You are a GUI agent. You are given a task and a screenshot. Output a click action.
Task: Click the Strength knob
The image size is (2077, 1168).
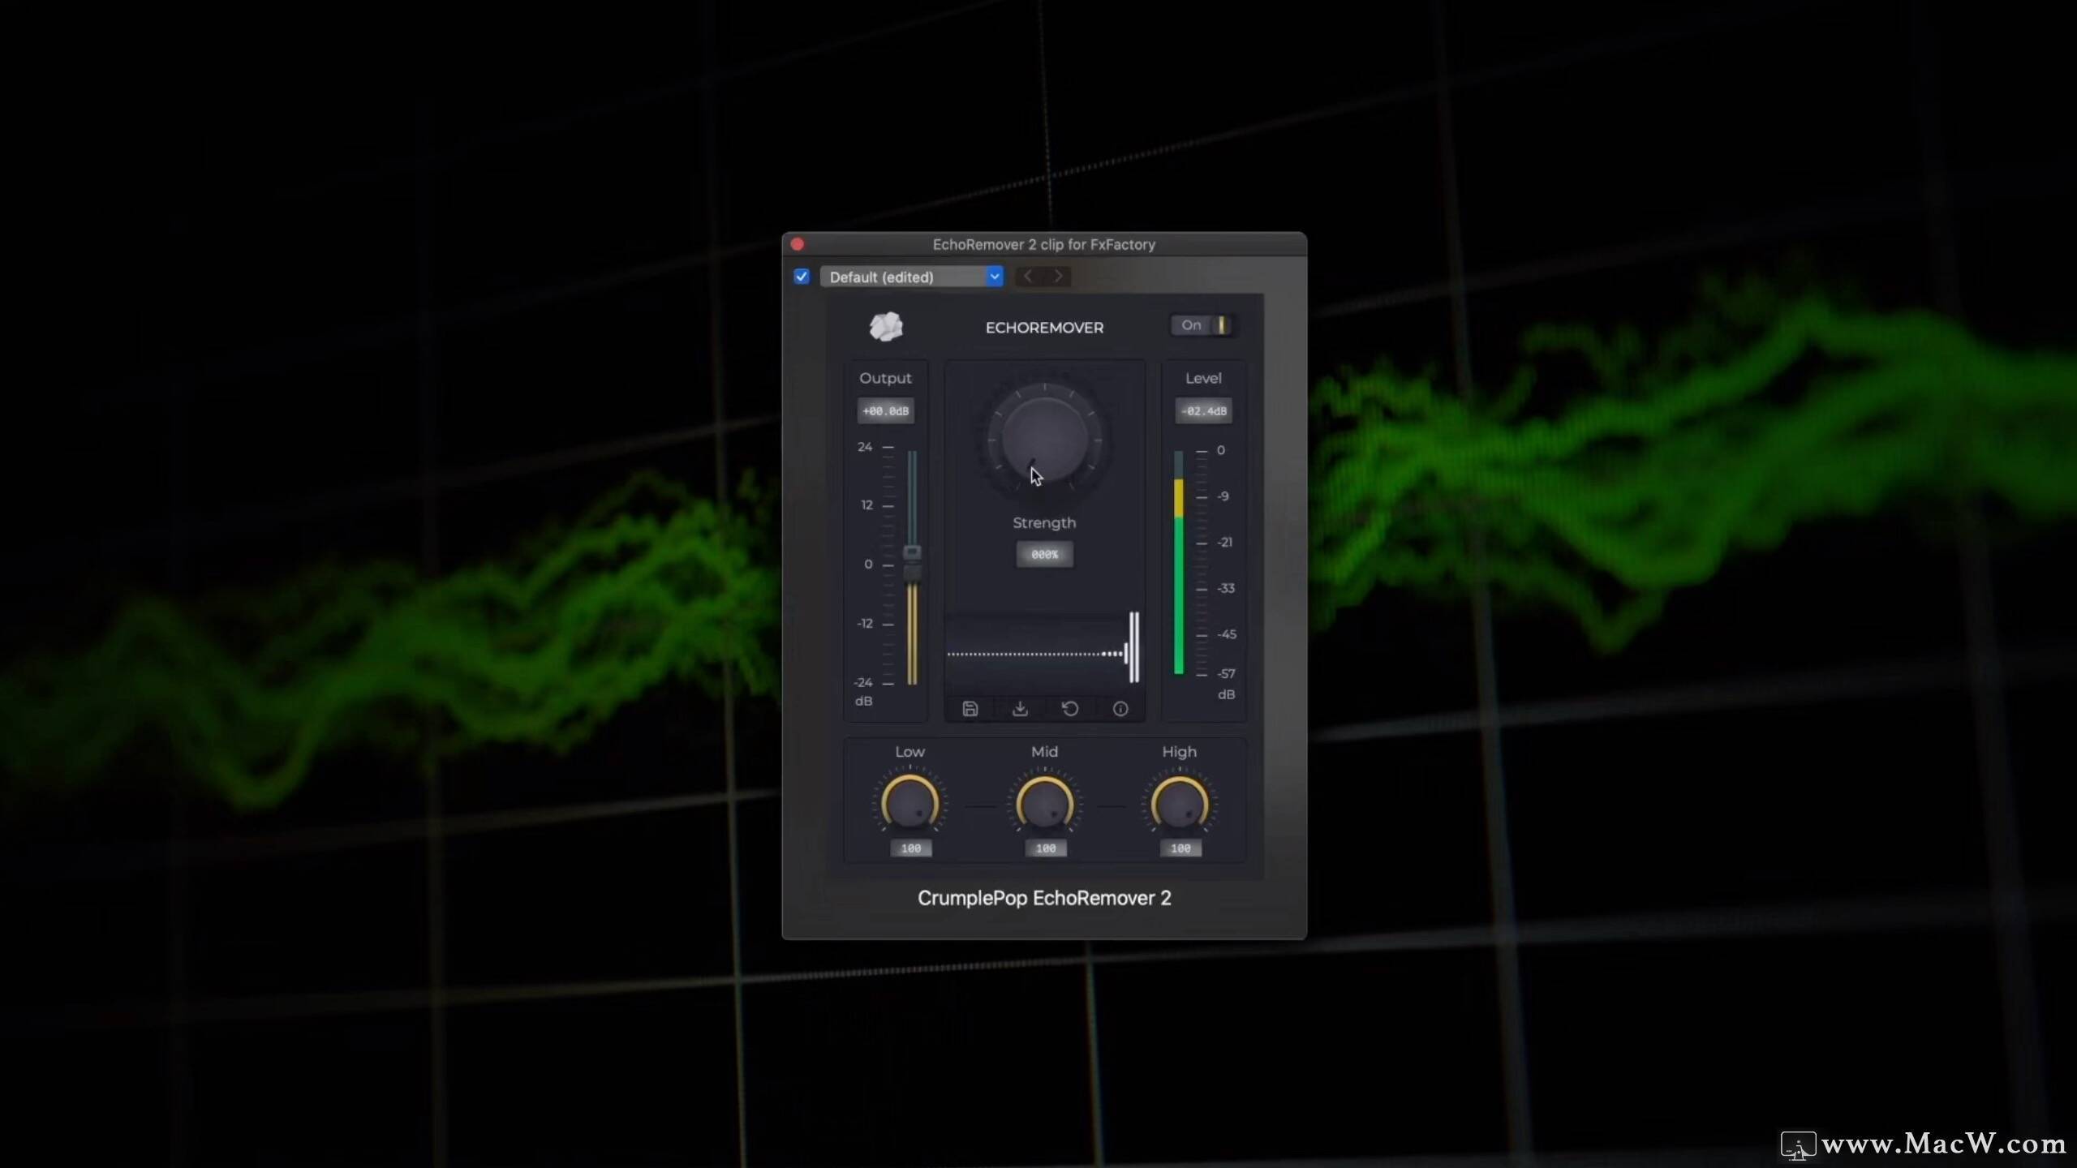(1044, 439)
